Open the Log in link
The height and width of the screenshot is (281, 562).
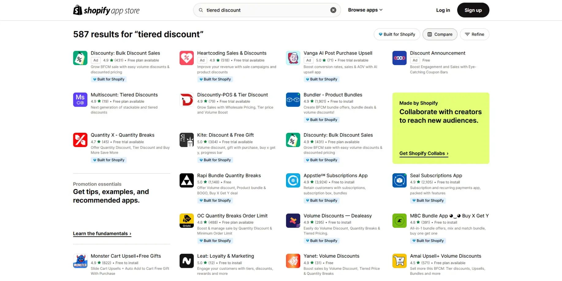(443, 10)
